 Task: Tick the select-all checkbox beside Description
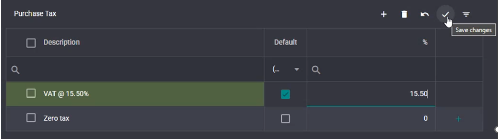[x=31, y=43]
